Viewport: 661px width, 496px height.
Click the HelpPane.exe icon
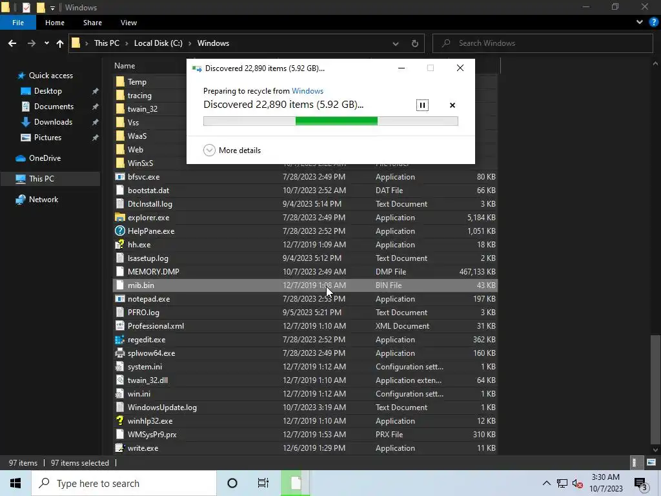[x=119, y=231]
